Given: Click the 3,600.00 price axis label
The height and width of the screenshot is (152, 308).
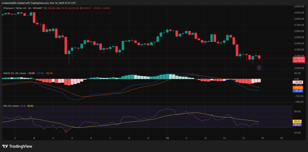Looking at the screenshot, I should (299, 31).
